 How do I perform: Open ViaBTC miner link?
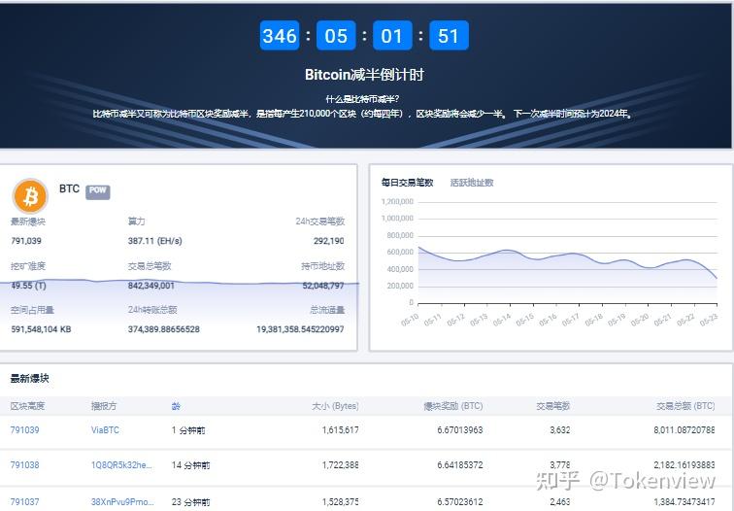(105, 430)
